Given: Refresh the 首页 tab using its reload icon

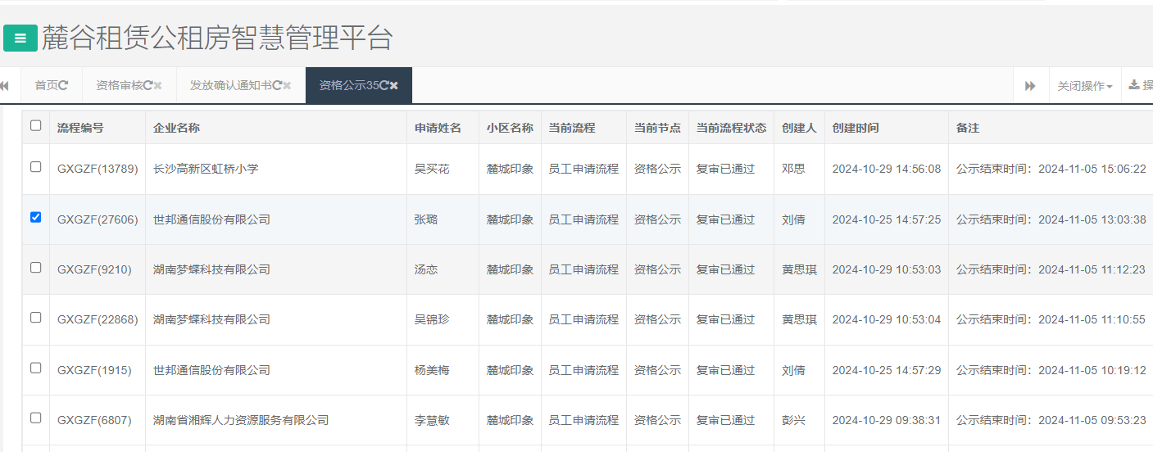Looking at the screenshot, I should 64,85.
